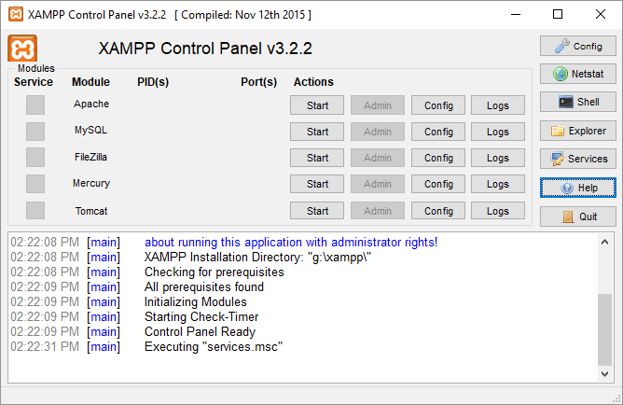Open Explorer with the folder icon
This screenshot has height=405, width=623.
click(x=577, y=131)
